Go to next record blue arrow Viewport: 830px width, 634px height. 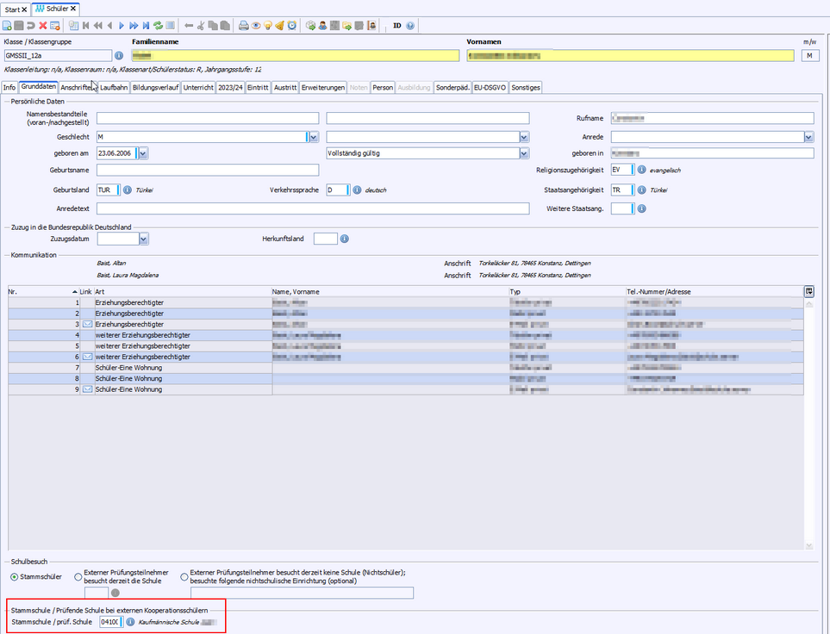[x=122, y=25]
